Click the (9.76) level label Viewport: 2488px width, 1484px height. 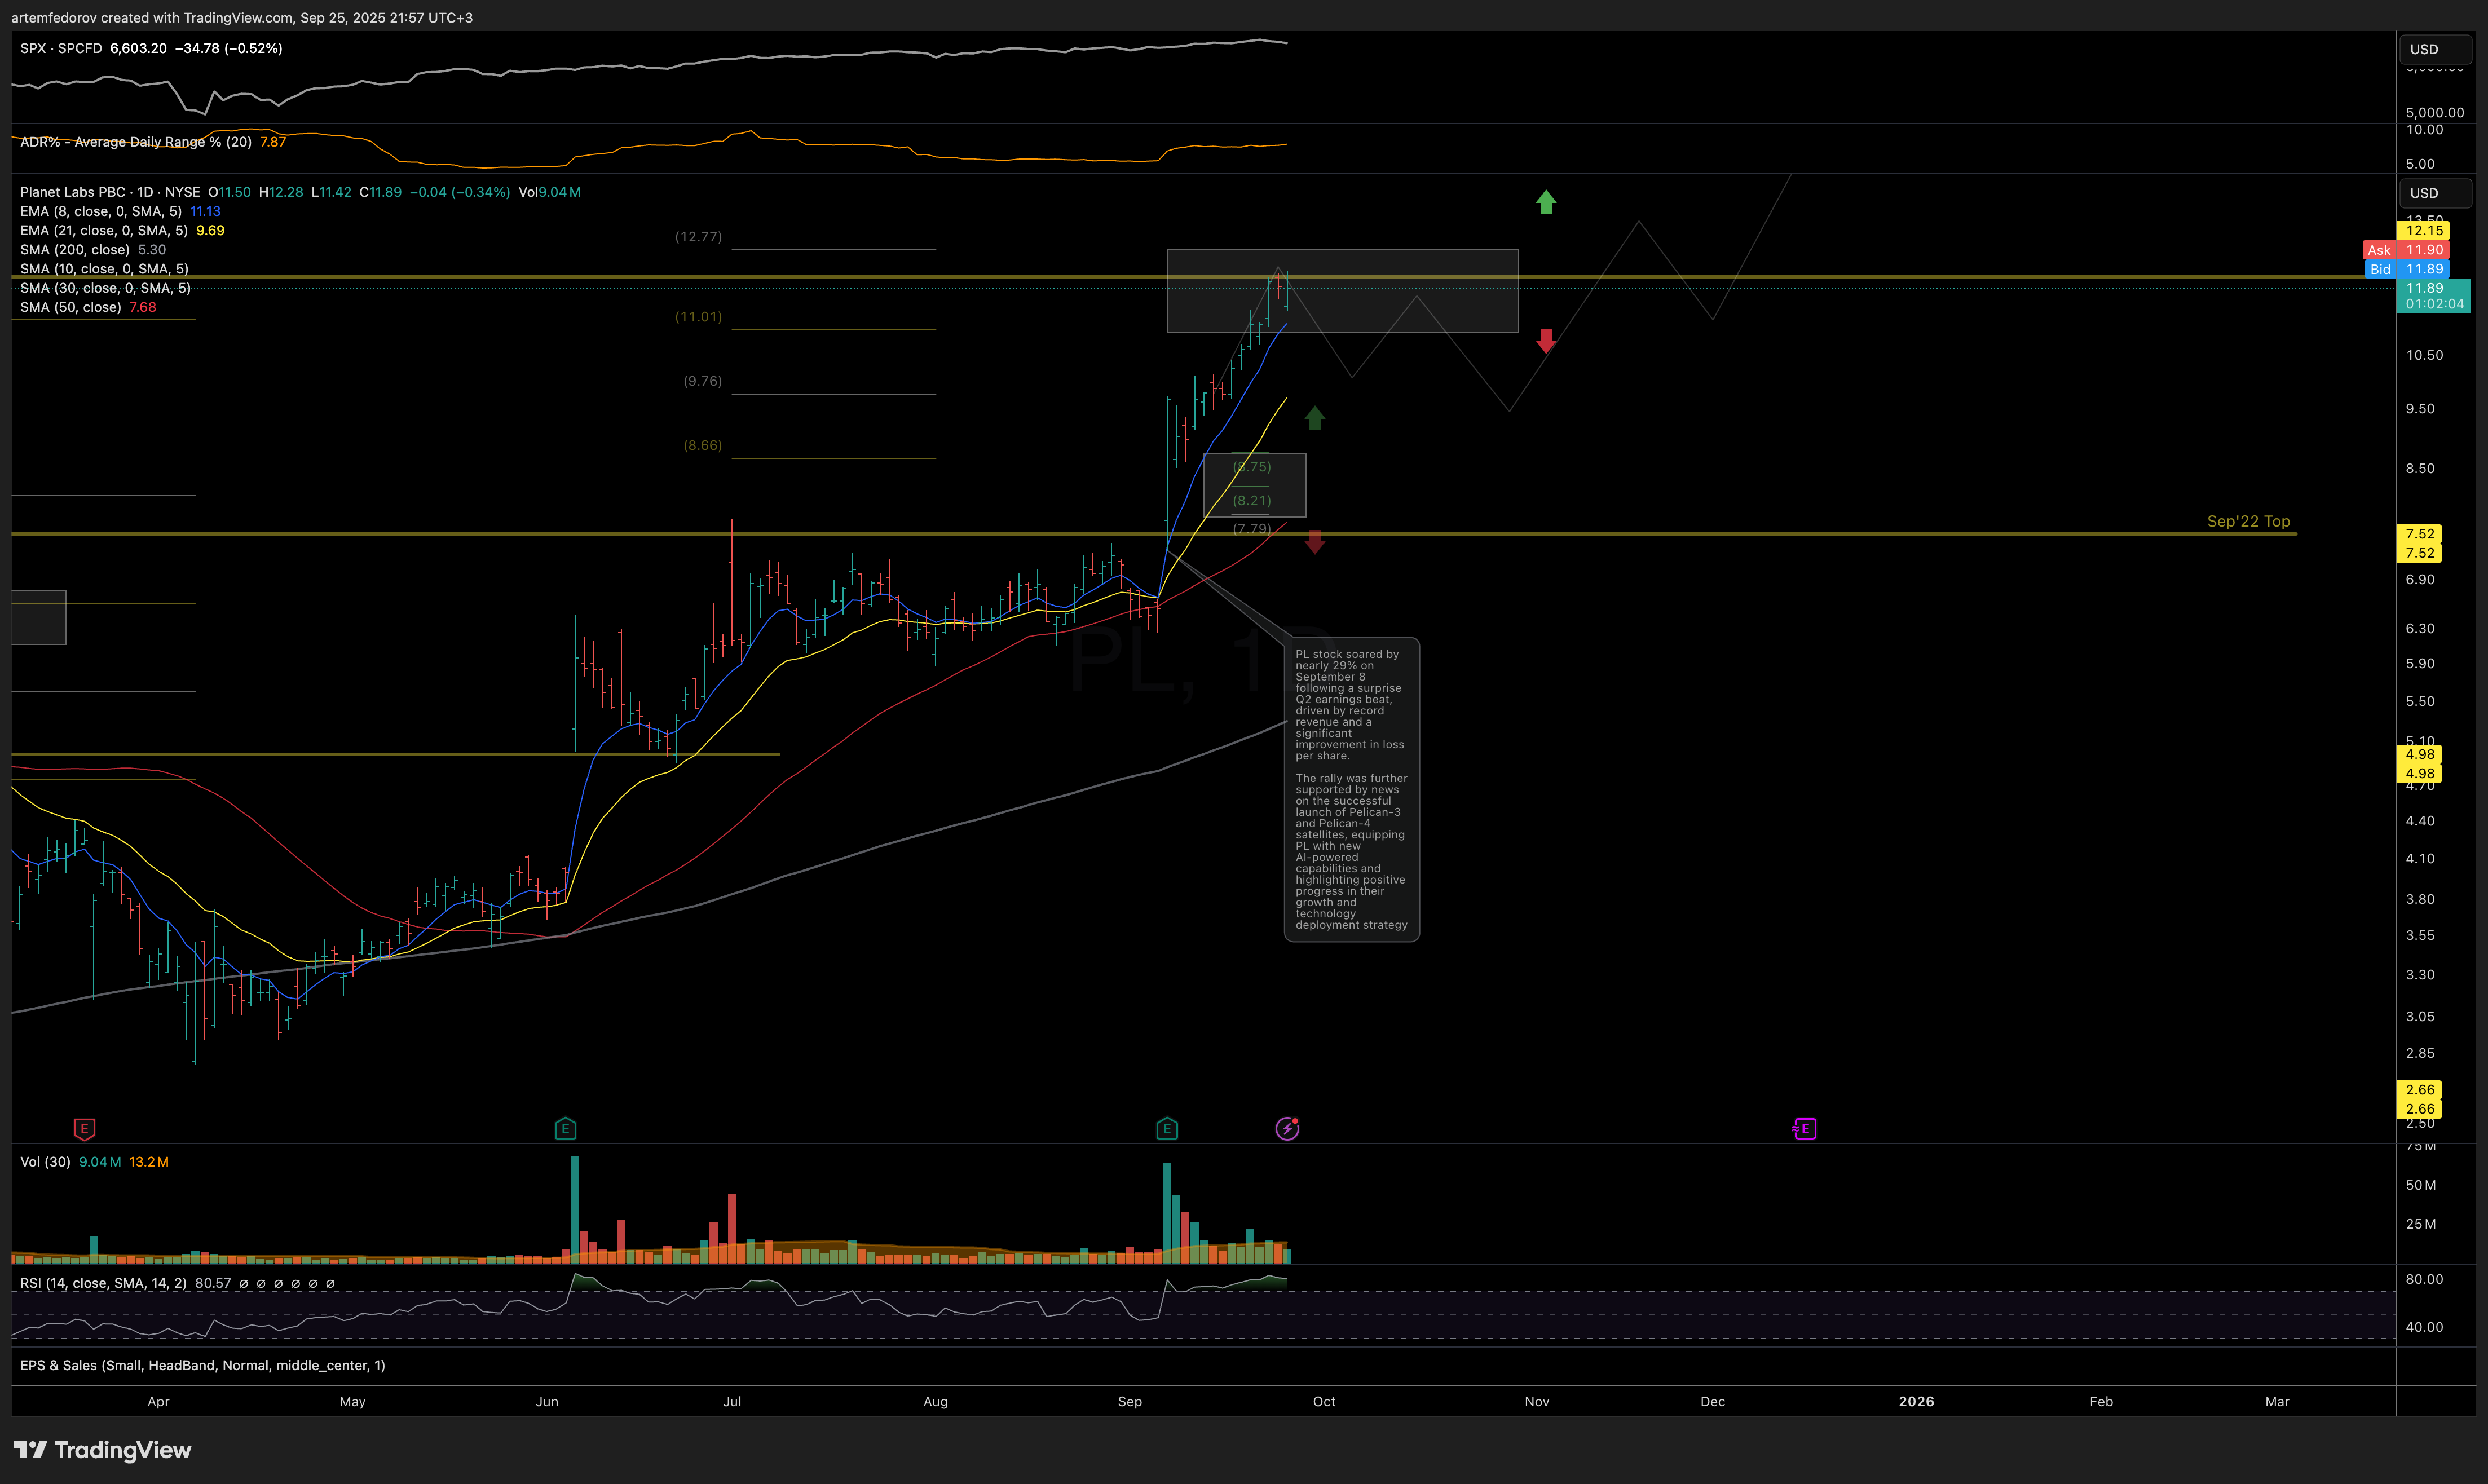pyautogui.click(x=702, y=381)
